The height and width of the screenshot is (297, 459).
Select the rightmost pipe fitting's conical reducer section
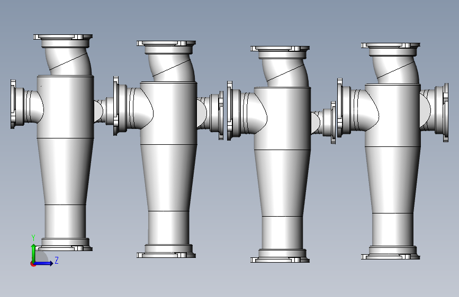point(392,180)
